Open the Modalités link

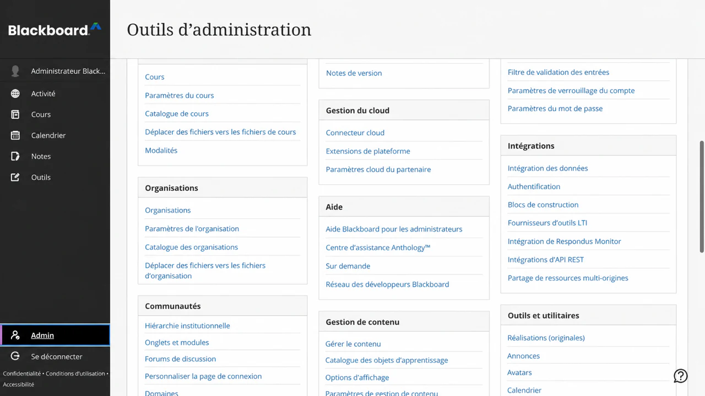tap(161, 150)
